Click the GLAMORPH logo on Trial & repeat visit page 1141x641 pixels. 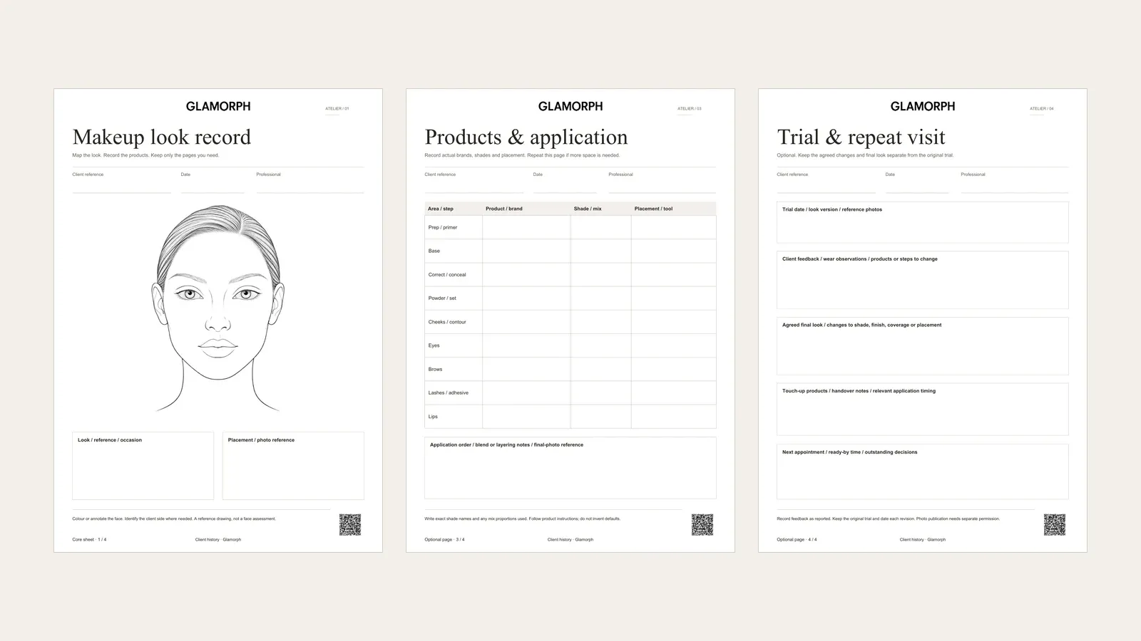pos(923,106)
